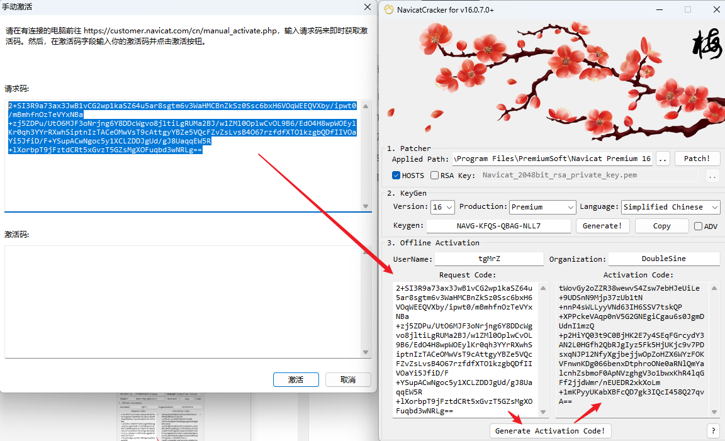Click the NavicatCracker app icon in title bar

[389, 9]
